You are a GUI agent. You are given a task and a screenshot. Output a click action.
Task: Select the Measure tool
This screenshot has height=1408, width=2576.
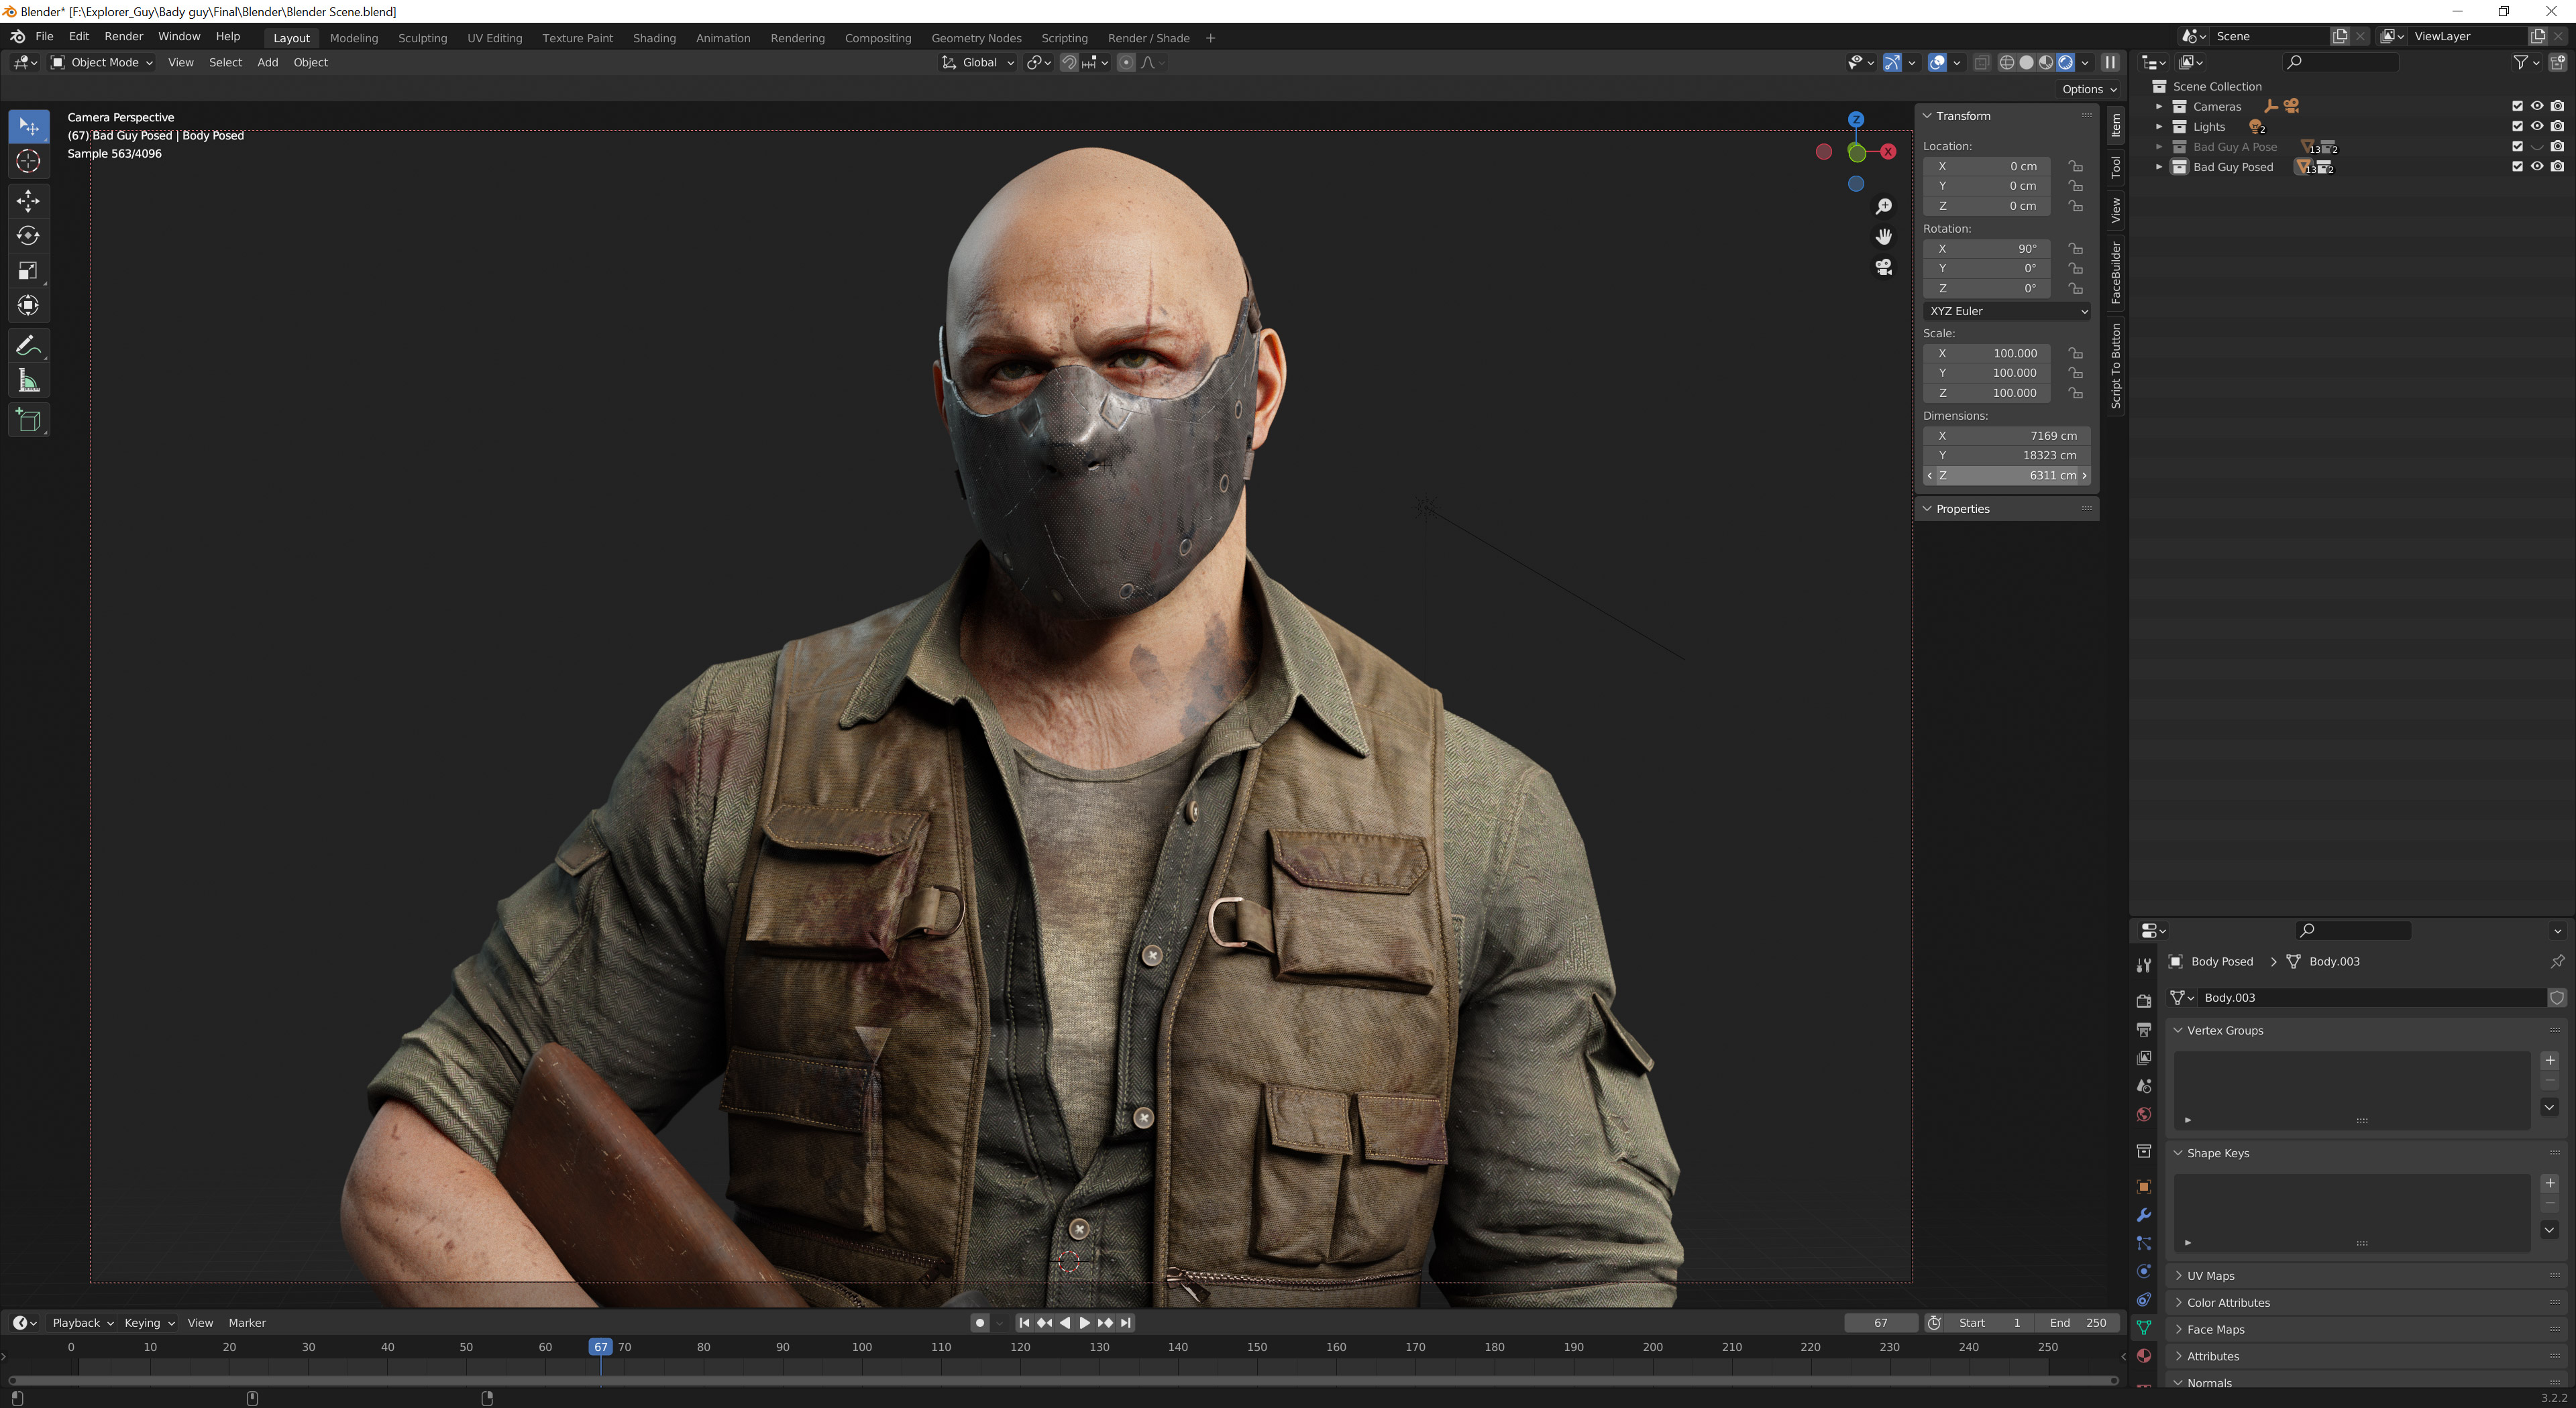[x=29, y=379]
